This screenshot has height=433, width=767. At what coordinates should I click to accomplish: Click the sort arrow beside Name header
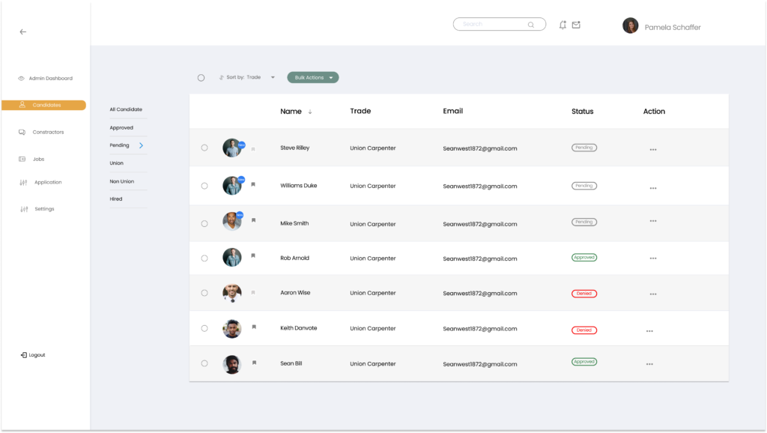pos(310,112)
